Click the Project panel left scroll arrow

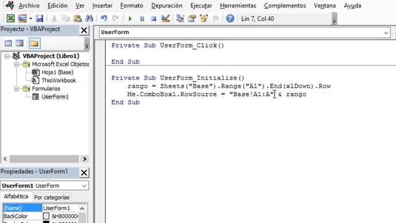[x=6, y=159]
